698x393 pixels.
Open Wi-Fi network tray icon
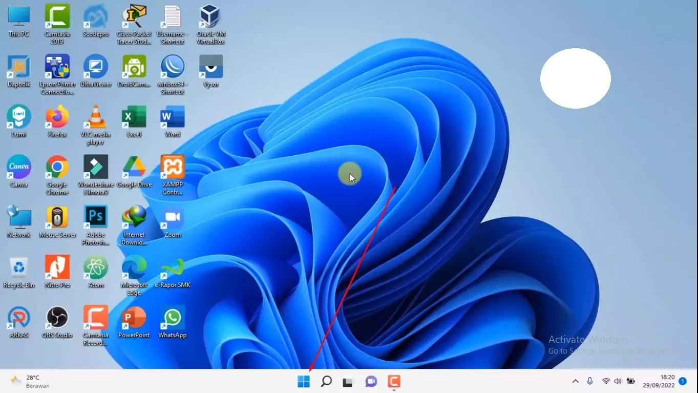pos(606,381)
